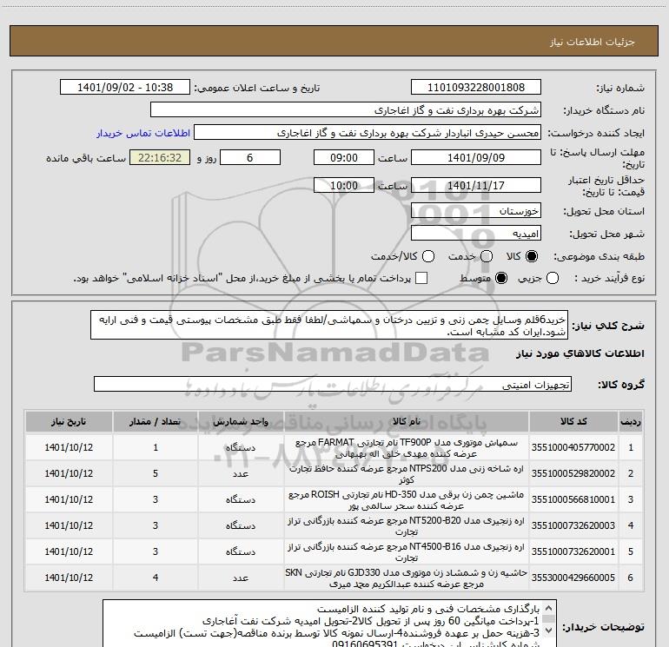This screenshot has height=647, width=669.
Task: Click item code 3551000732620001
Action: [573, 551]
